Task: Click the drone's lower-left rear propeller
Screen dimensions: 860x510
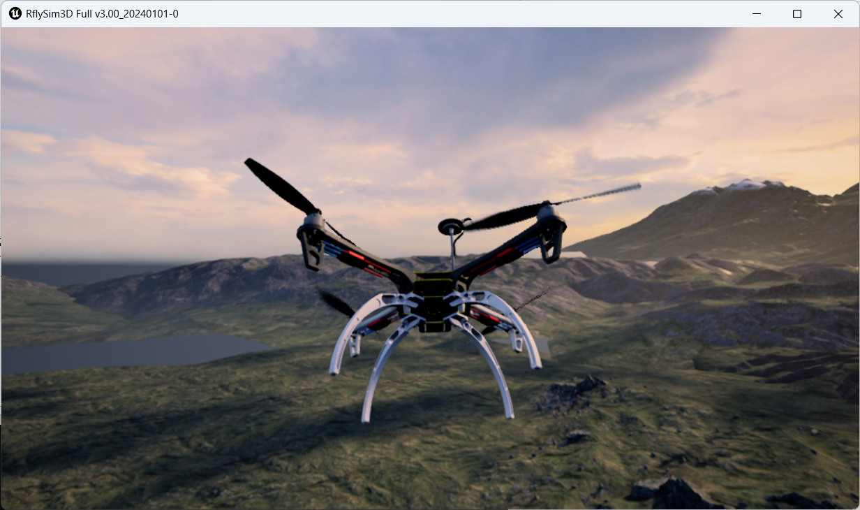Action: tap(335, 303)
